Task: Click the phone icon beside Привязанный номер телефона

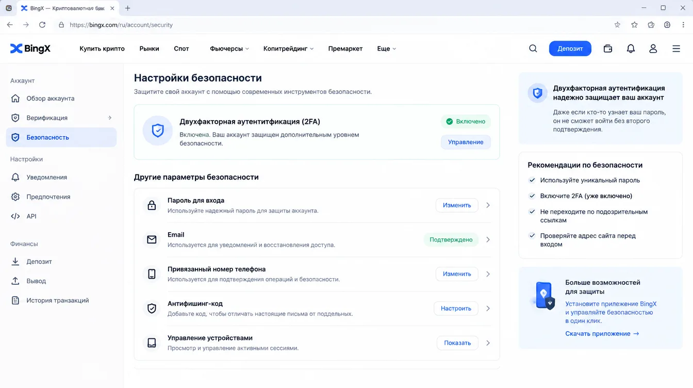Action: pyautogui.click(x=152, y=274)
